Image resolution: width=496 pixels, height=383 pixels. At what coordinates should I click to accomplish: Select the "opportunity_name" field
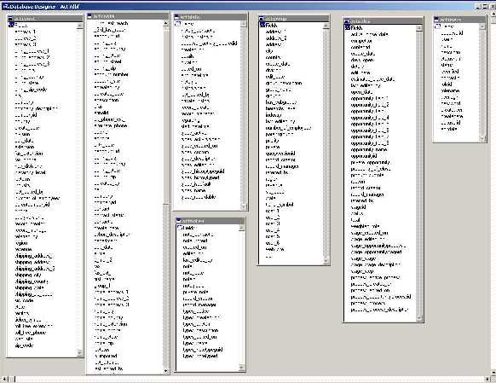[x=369, y=149]
